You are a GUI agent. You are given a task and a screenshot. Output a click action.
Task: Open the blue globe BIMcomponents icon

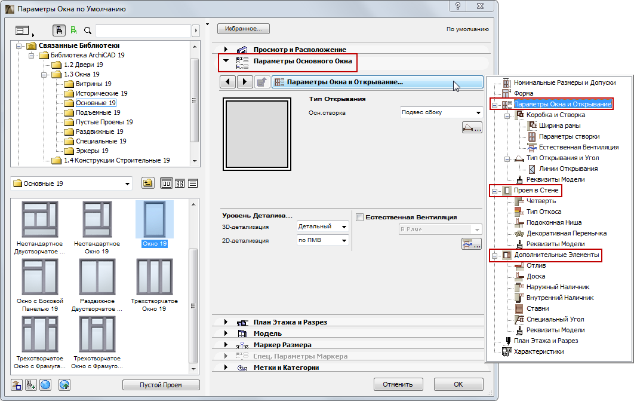tap(45, 384)
